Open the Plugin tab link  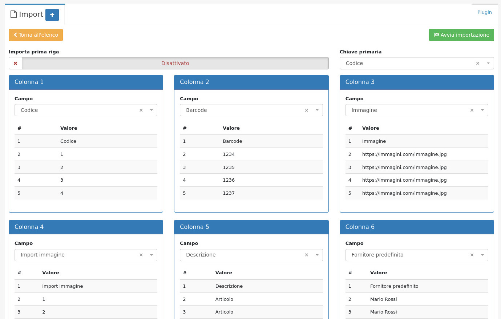coord(484,12)
